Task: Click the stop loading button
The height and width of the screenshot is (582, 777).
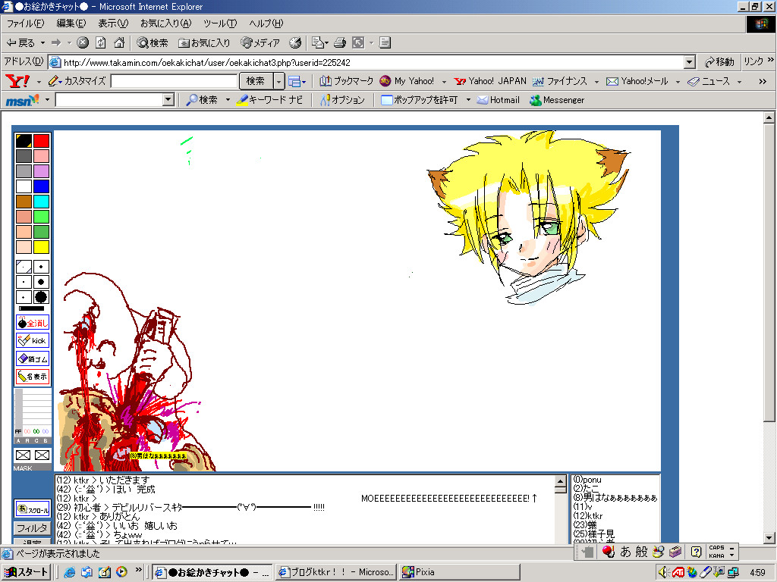Action: (x=83, y=43)
